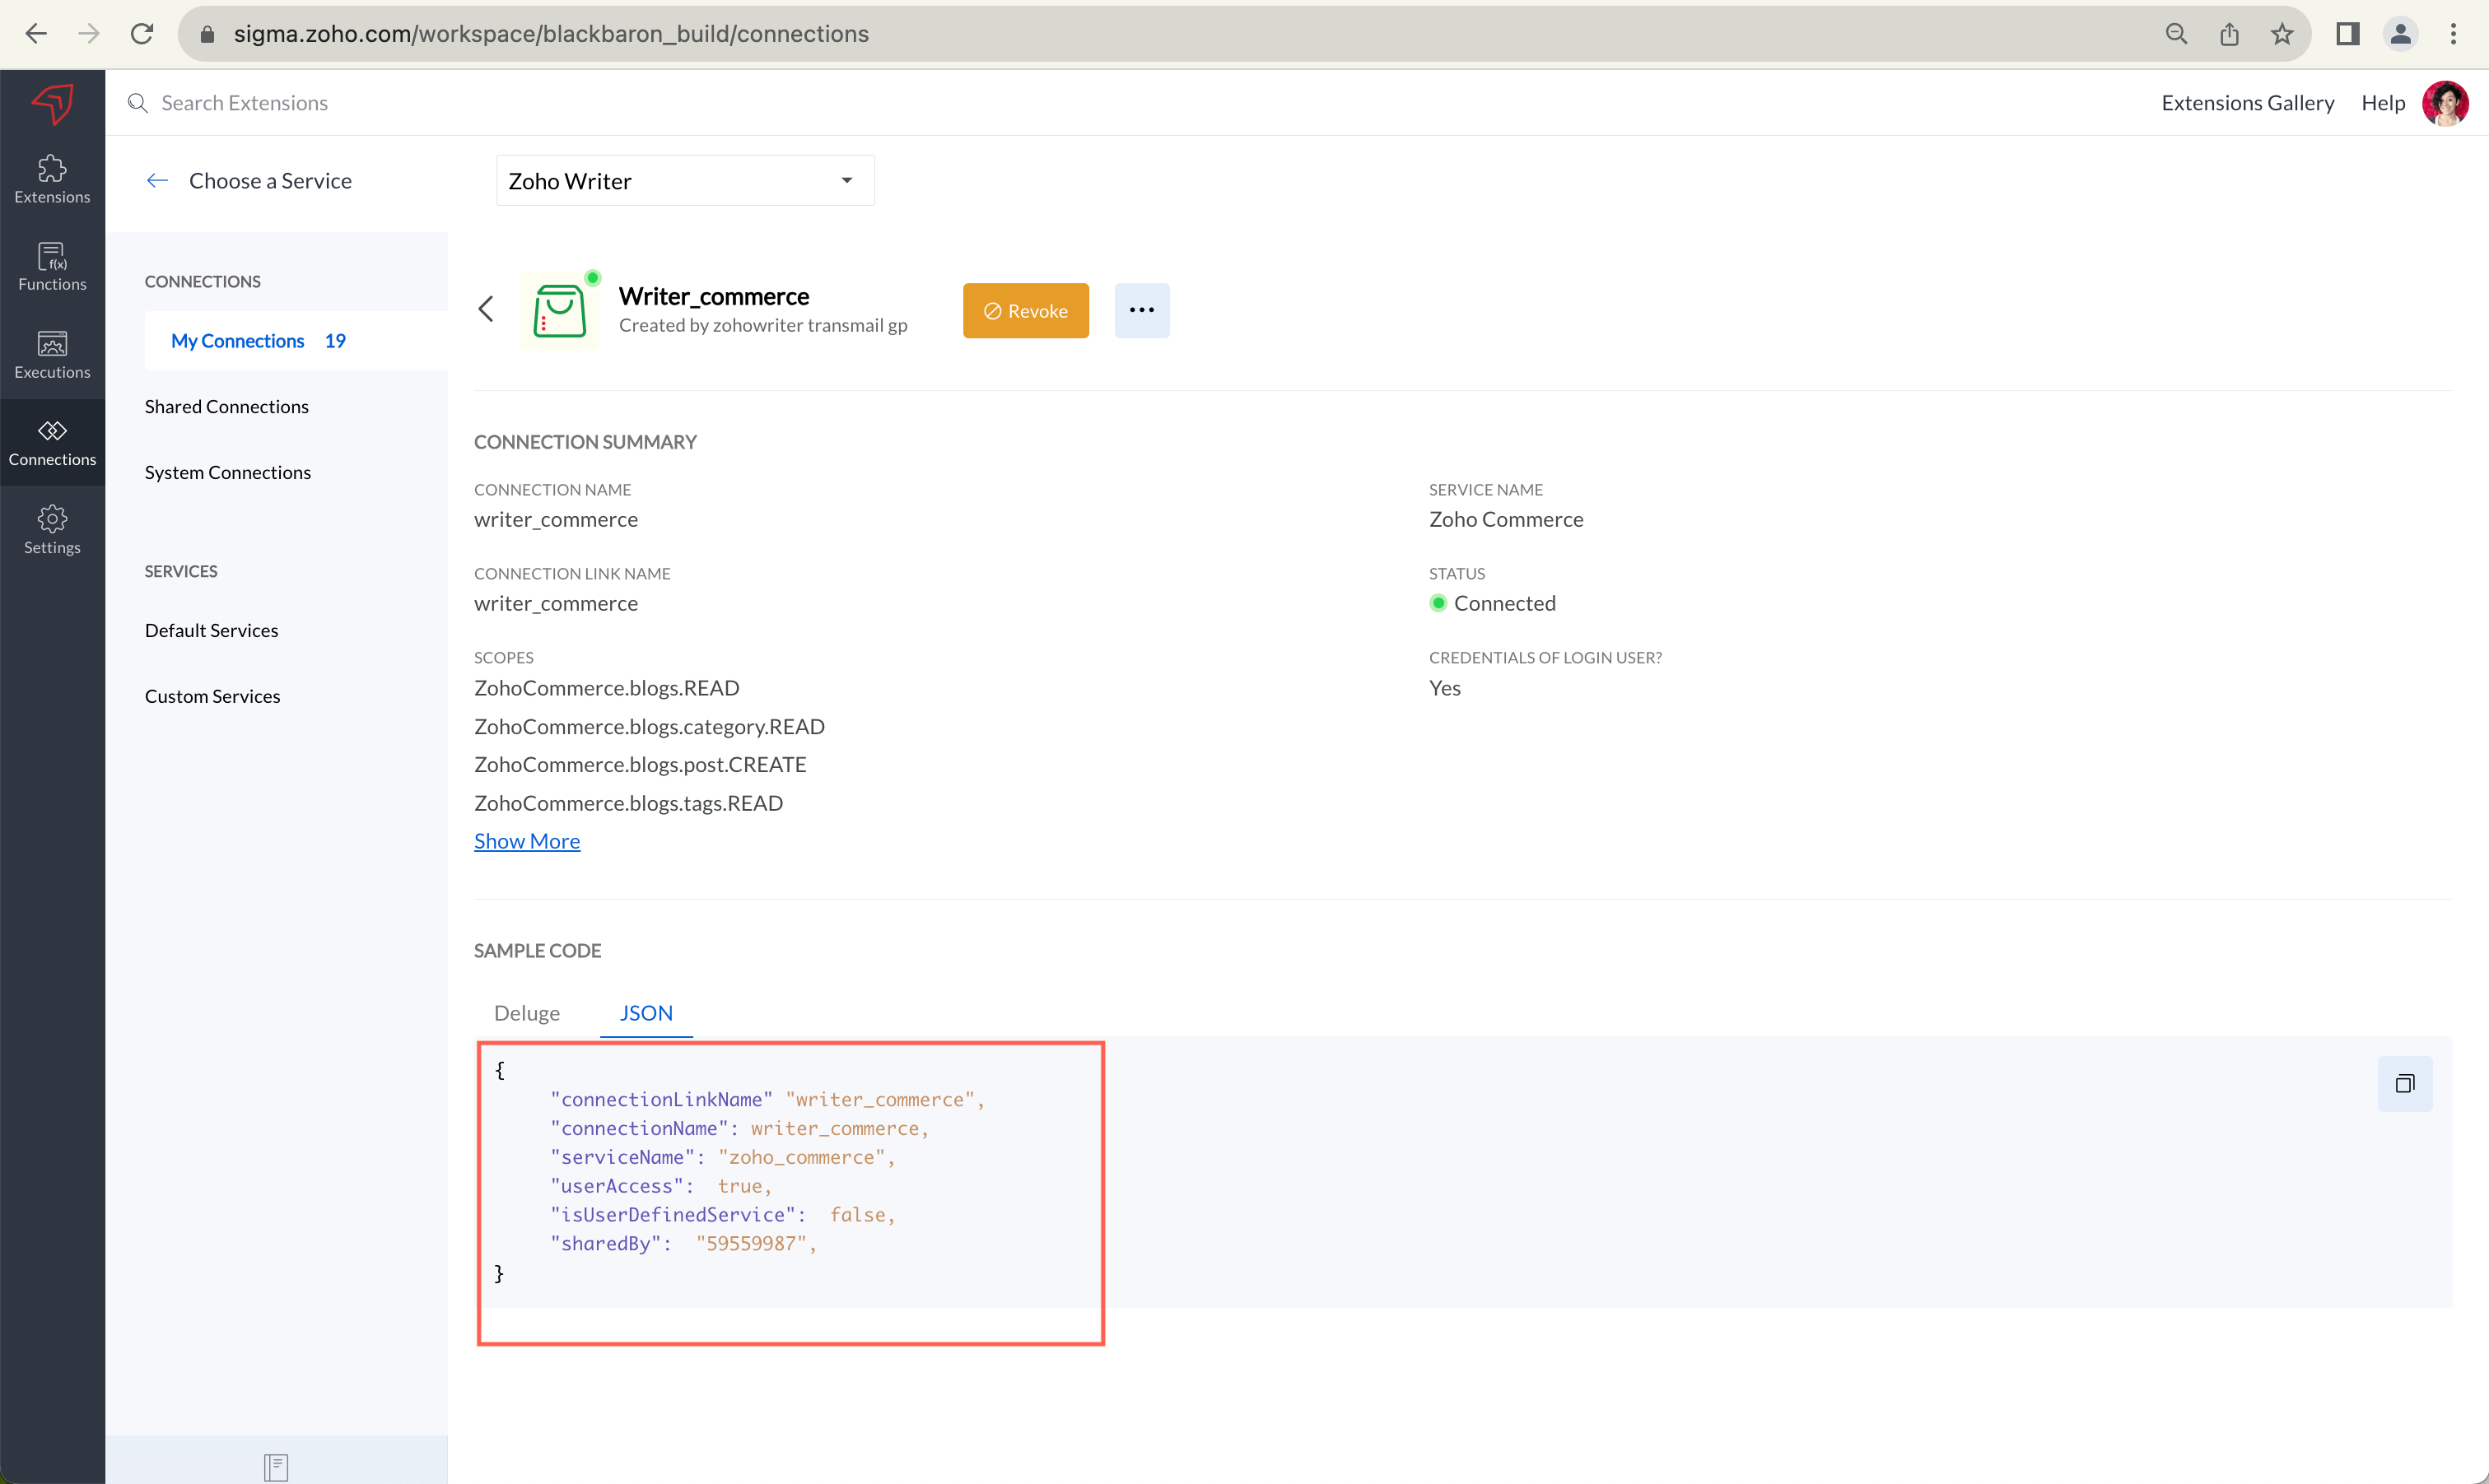Open Extensions Gallery link
Screen dimensions: 2489x1484
[2248, 103]
